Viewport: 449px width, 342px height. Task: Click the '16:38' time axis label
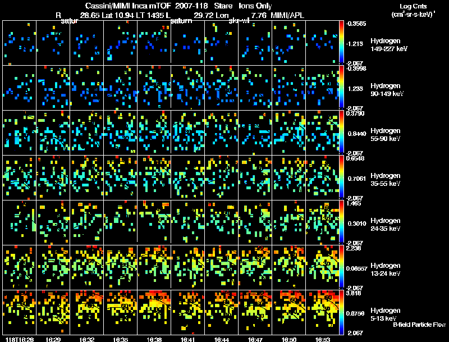pos(154,340)
